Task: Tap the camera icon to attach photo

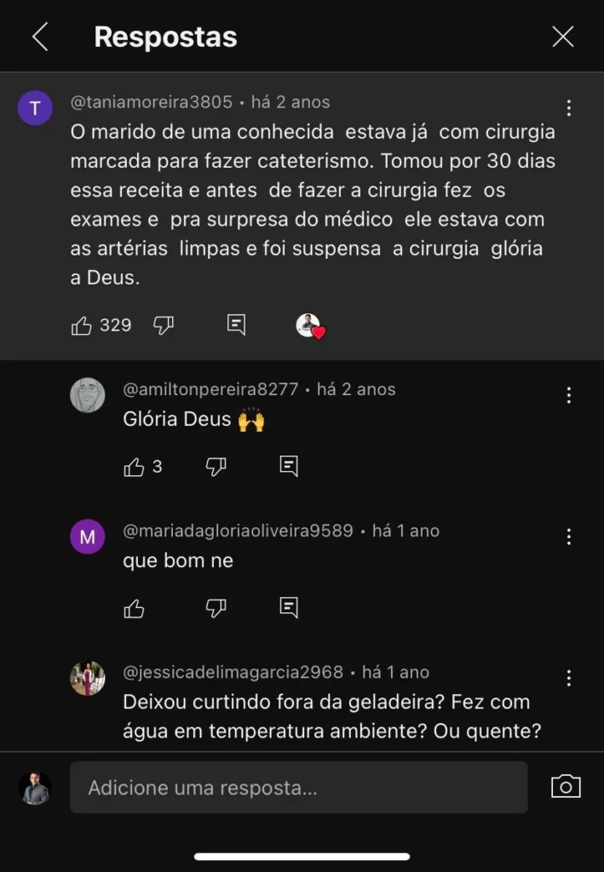Action: point(566,787)
